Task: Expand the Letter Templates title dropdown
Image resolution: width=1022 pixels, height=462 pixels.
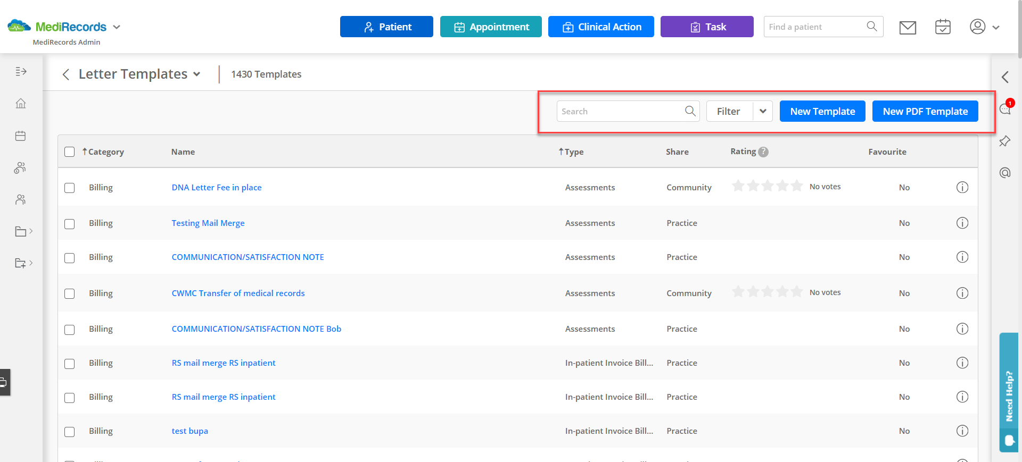Action: (197, 74)
